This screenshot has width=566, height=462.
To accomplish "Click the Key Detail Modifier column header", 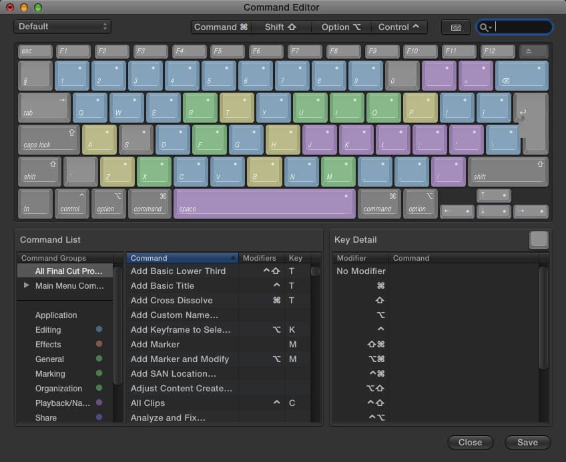I will pos(360,258).
